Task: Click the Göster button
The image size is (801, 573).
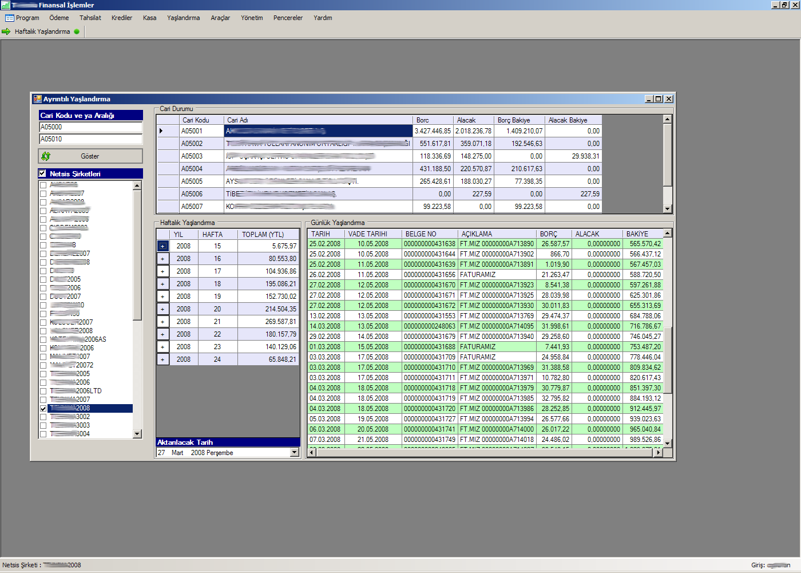Action: pos(90,156)
